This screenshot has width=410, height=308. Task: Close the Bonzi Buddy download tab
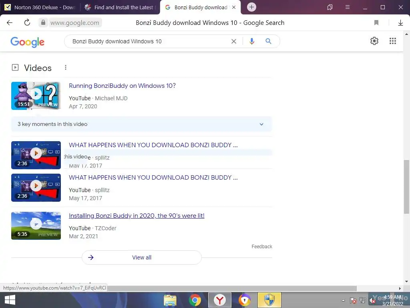234,7
